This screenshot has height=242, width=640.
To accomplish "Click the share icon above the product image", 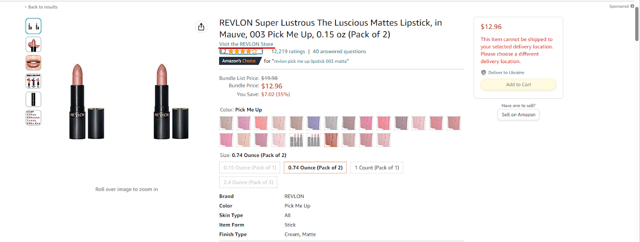I will [x=201, y=27].
